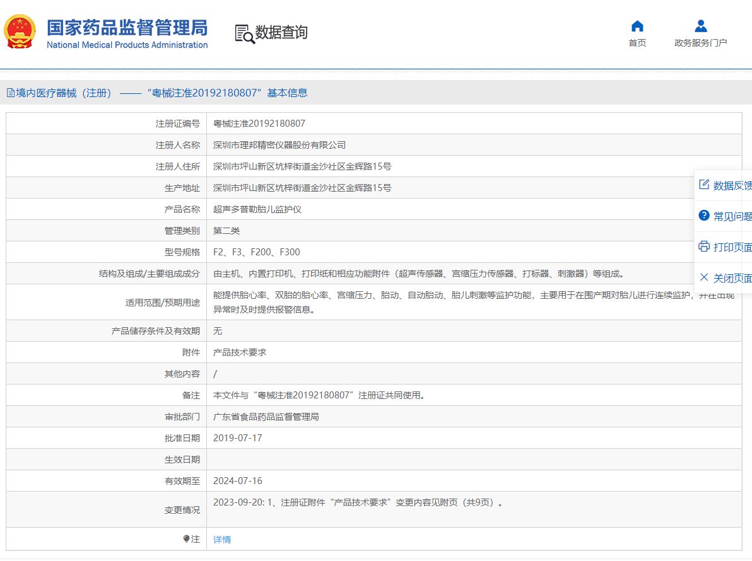Click 第二类 management category value

[x=226, y=231]
